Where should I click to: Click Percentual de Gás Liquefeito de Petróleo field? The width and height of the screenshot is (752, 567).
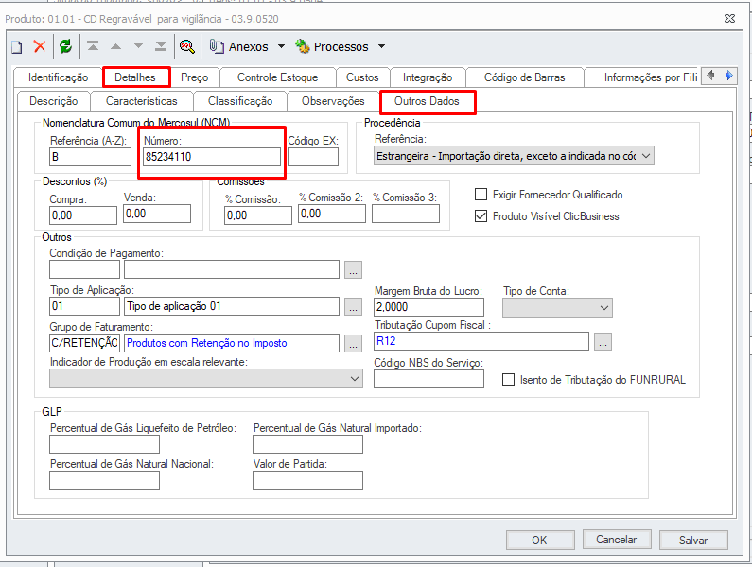[x=104, y=444]
